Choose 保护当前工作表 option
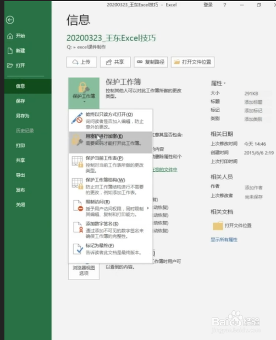The width and height of the screenshot is (276, 340). click(x=111, y=164)
